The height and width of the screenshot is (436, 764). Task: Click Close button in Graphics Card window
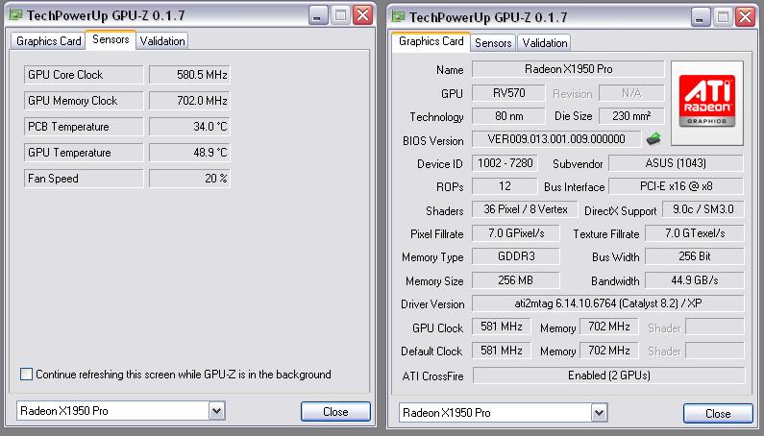718,414
